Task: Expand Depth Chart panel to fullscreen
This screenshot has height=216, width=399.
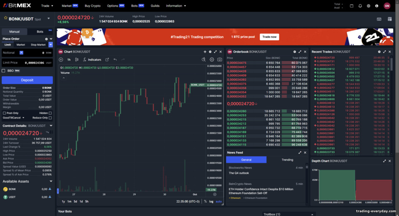Action: coord(384,161)
